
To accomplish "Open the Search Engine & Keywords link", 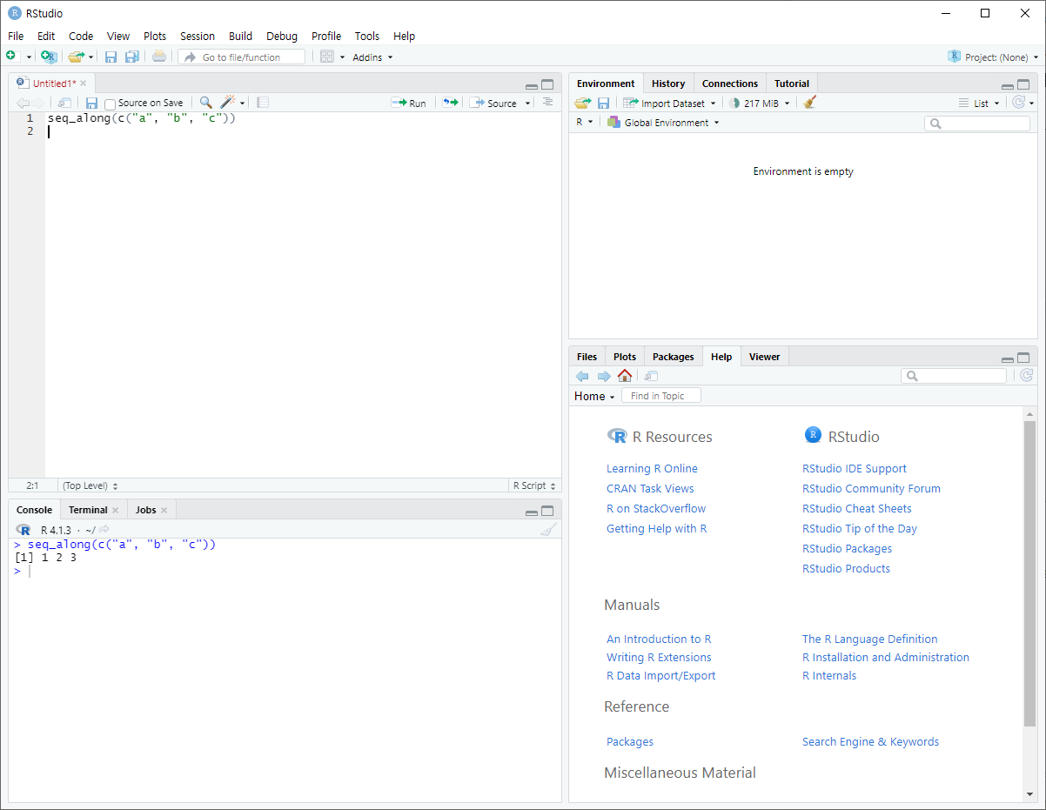I will (870, 741).
